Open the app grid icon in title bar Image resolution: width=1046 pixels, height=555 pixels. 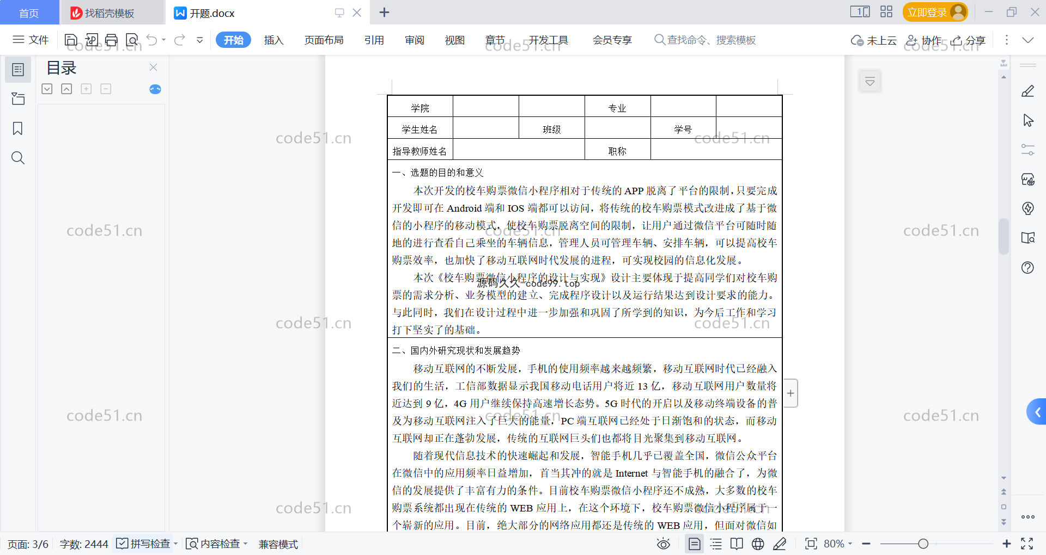(886, 11)
